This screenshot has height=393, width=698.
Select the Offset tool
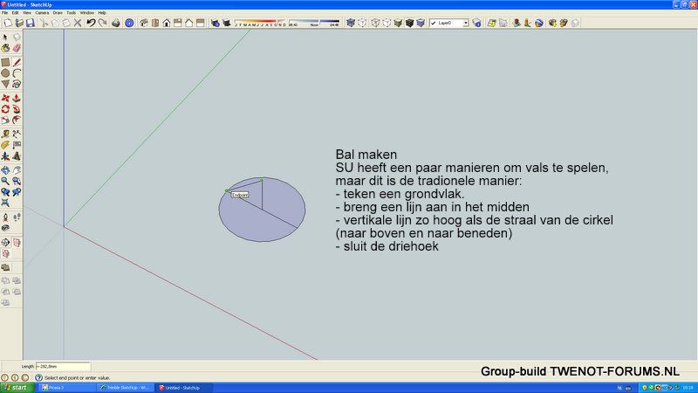tap(17, 120)
